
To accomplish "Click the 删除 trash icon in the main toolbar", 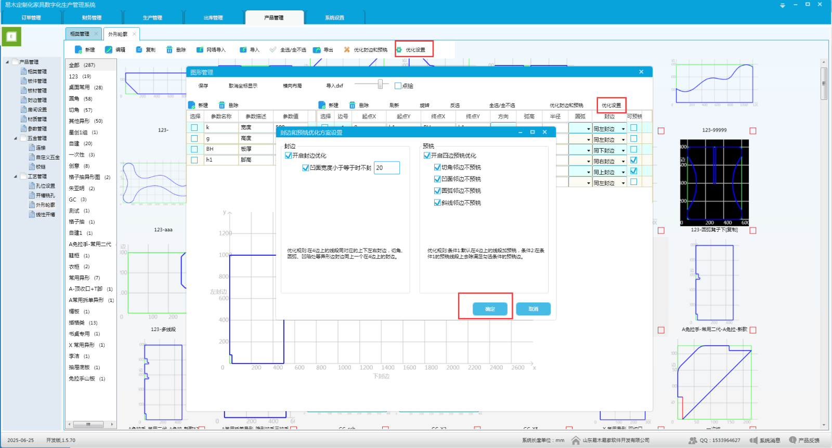I will [x=170, y=50].
